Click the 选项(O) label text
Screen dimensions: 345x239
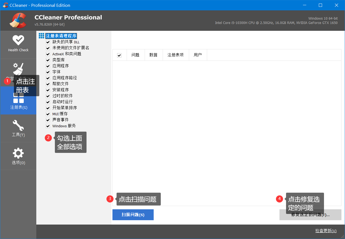18,163
